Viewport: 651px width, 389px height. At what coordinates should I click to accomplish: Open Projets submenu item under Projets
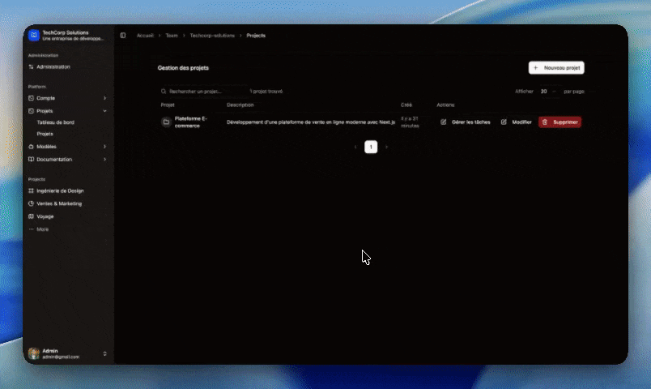pos(45,134)
